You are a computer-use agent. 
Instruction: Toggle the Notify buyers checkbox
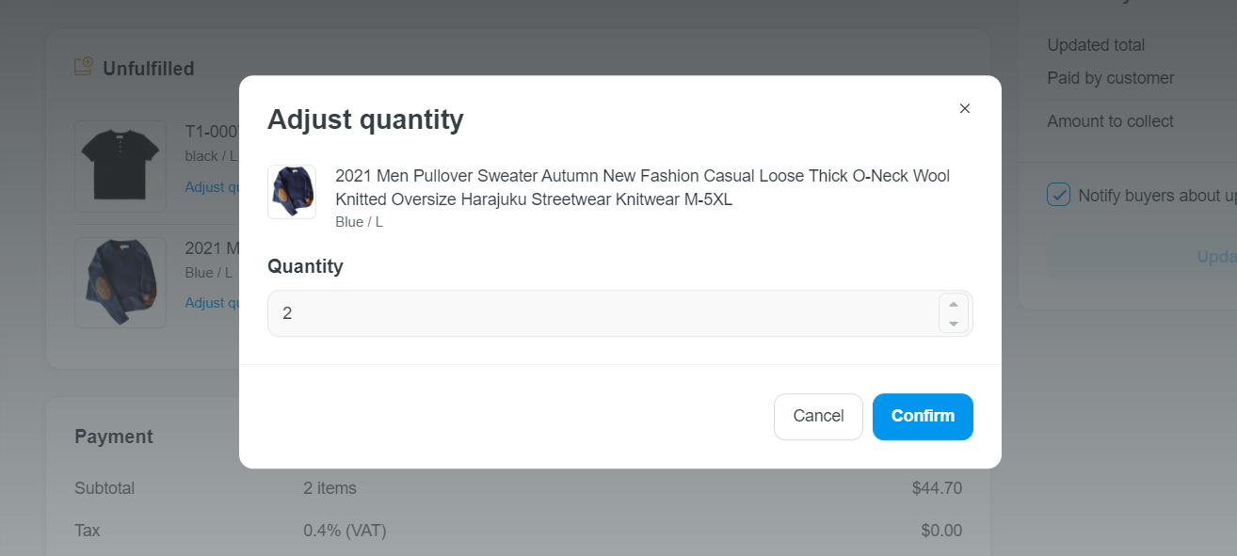[x=1058, y=196]
